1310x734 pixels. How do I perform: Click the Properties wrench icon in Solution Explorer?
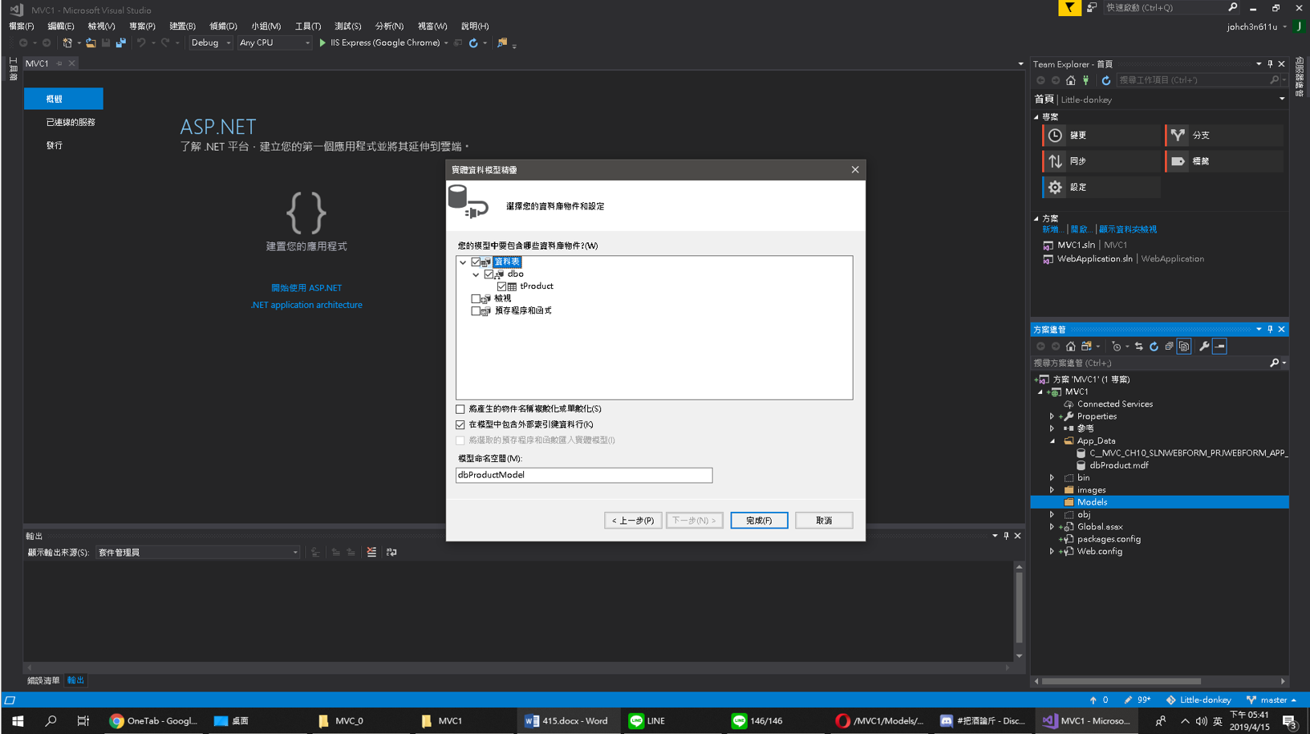[1204, 347]
